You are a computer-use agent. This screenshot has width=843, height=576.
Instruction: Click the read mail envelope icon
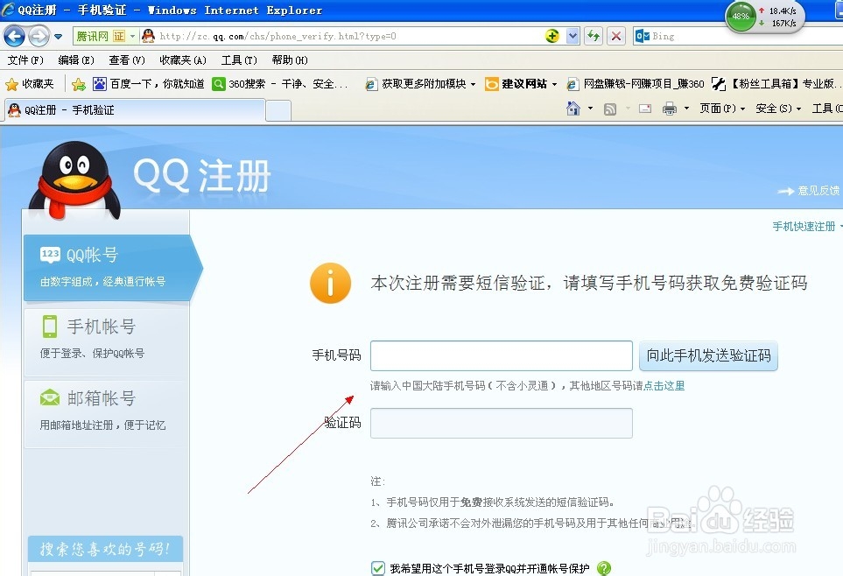click(645, 109)
